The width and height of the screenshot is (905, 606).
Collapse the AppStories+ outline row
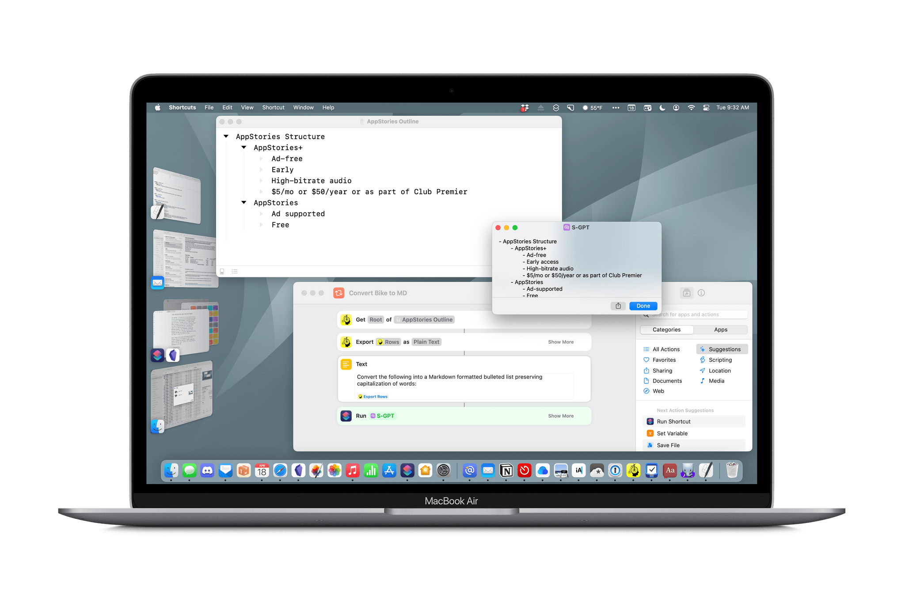point(244,148)
